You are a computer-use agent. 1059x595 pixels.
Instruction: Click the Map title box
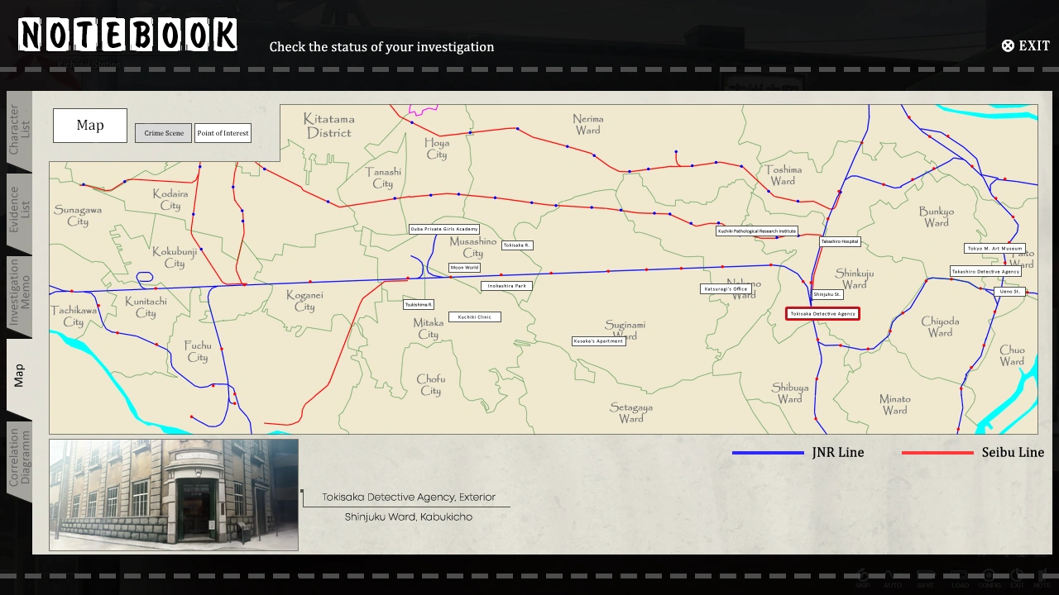coord(90,126)
